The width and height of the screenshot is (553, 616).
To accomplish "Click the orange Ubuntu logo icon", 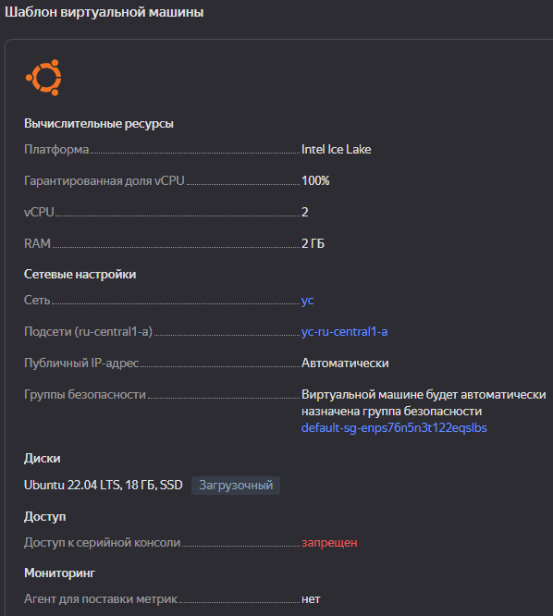I will (x=43, y=78).
